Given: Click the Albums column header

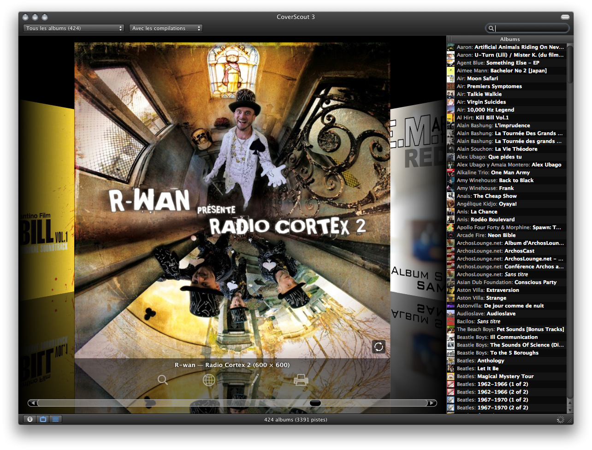Looking at the screenshot, I should pyautogui.click(x=510, y=39).
